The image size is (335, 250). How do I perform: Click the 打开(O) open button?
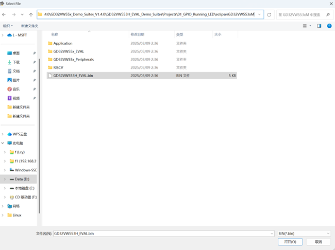pos(290,242)
